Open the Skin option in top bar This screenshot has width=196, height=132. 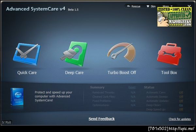(151, 7)
